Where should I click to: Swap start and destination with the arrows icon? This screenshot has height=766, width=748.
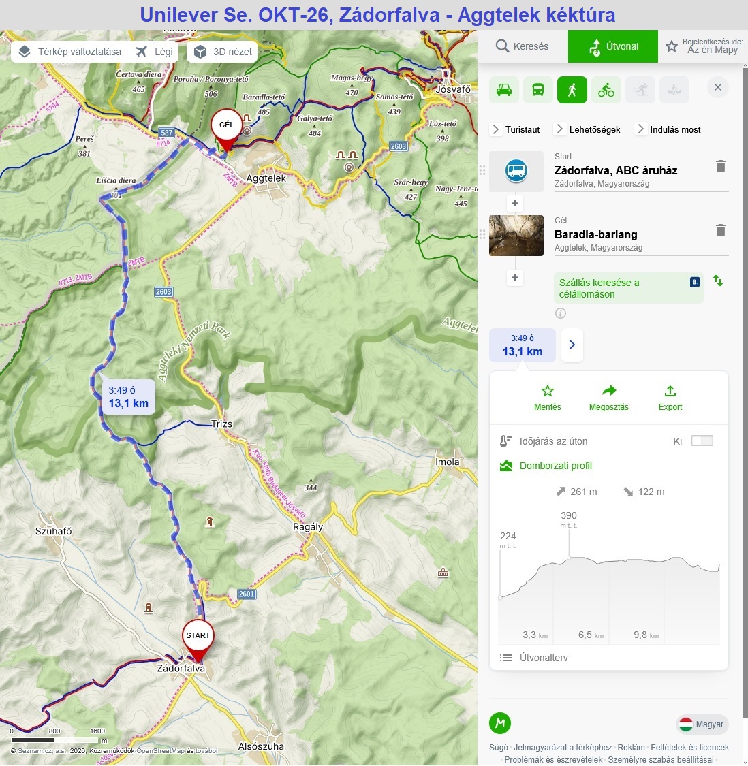coord(718,281)
